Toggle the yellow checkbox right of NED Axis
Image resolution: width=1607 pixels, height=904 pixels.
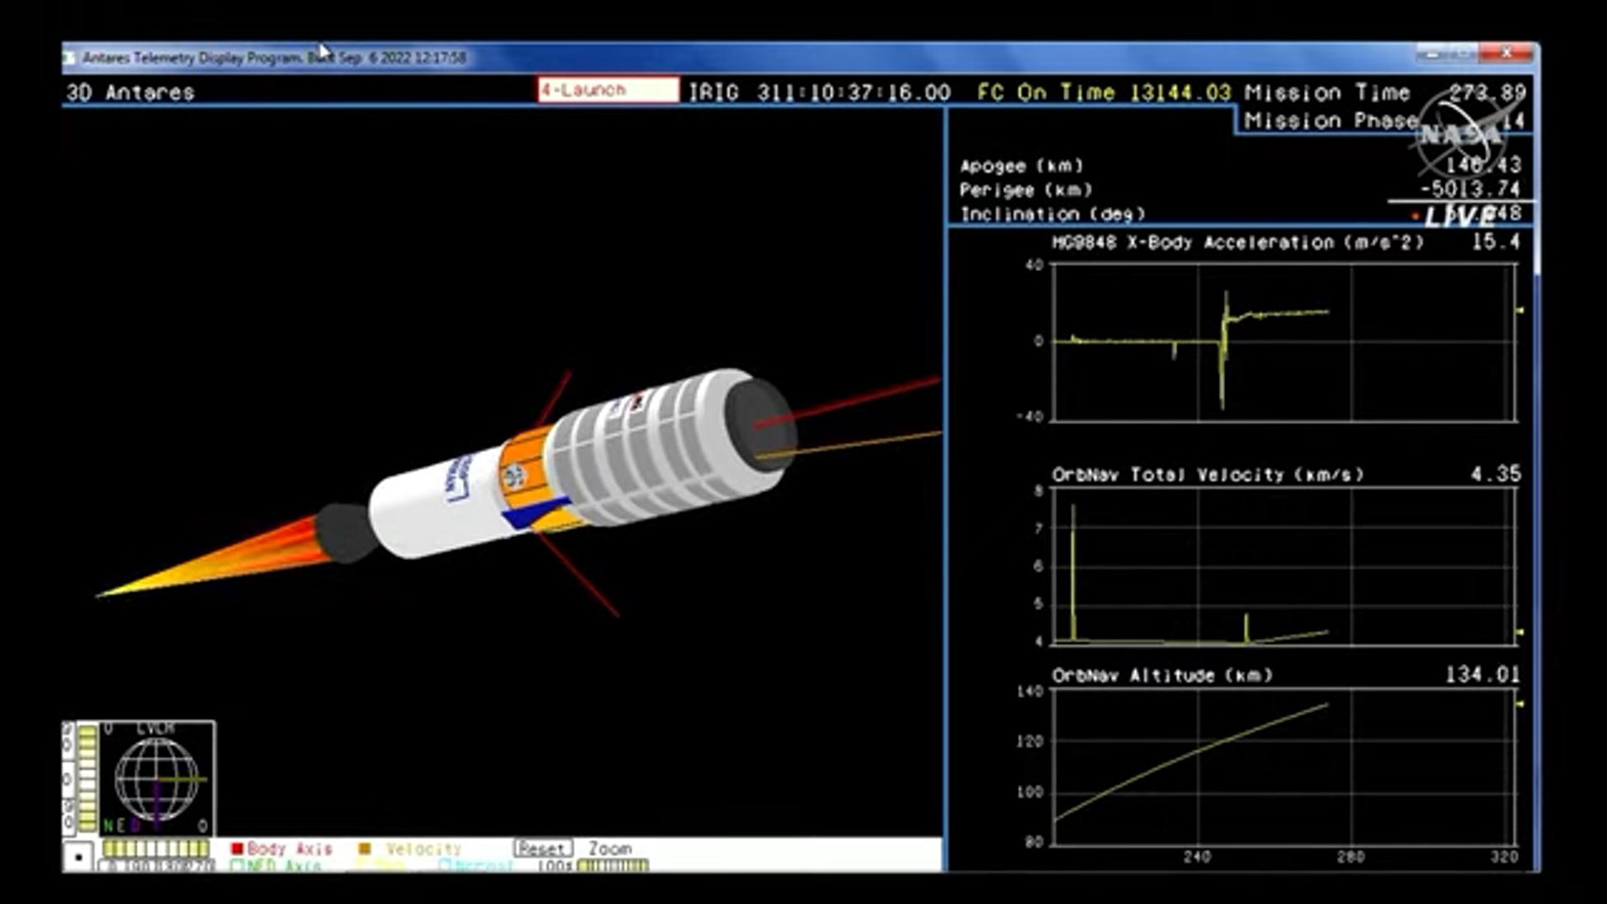362,865
